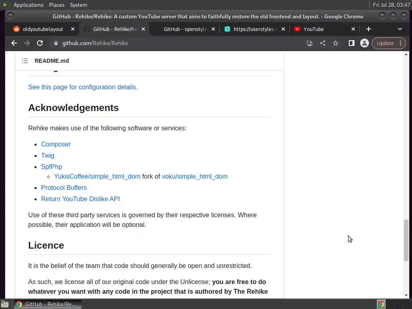Screen dimensions: 412x309
Task: Click the date and time clock
Action: [391, 5]
